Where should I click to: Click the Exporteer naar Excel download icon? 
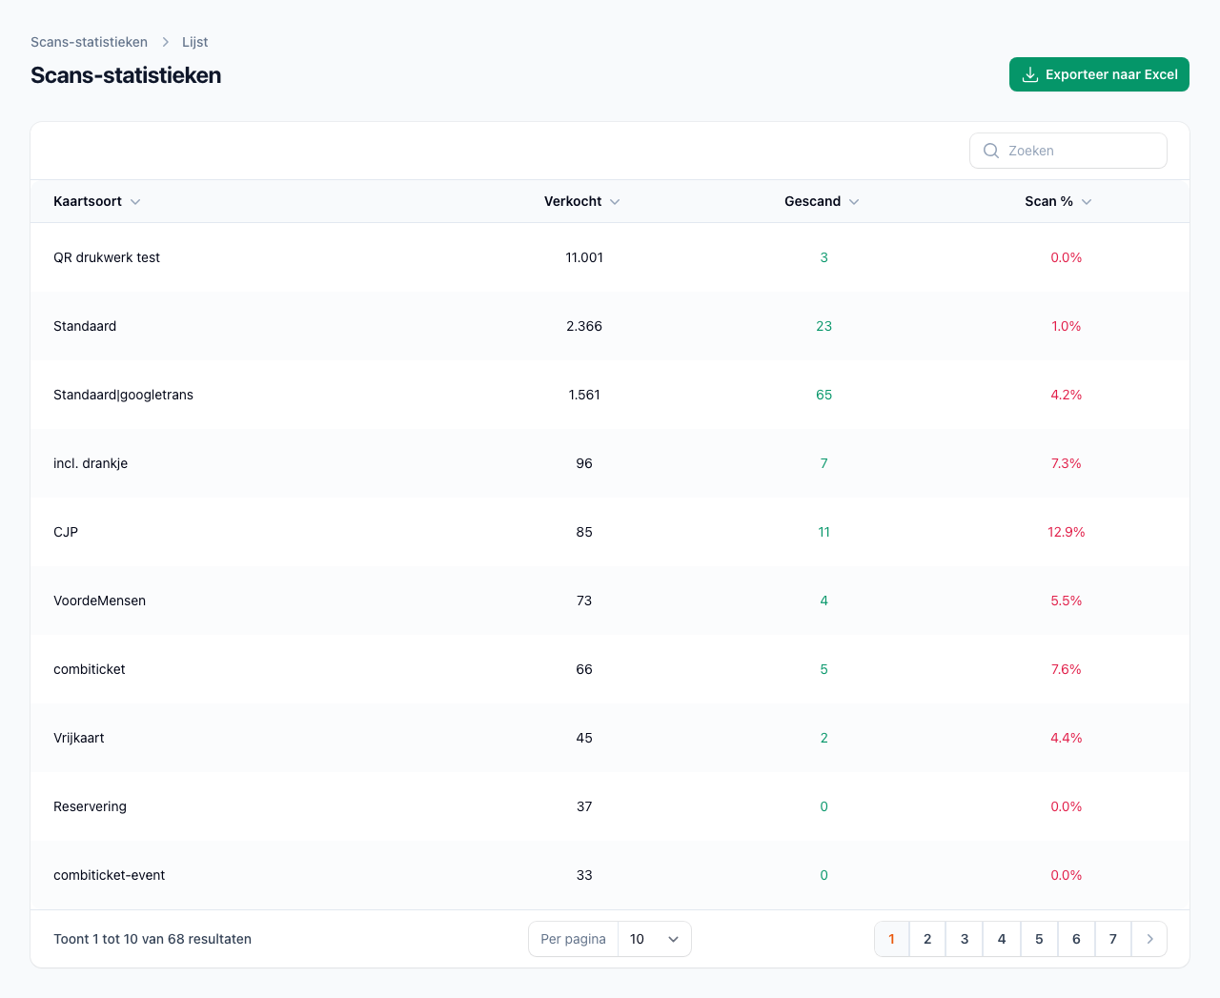point(1029,74)
